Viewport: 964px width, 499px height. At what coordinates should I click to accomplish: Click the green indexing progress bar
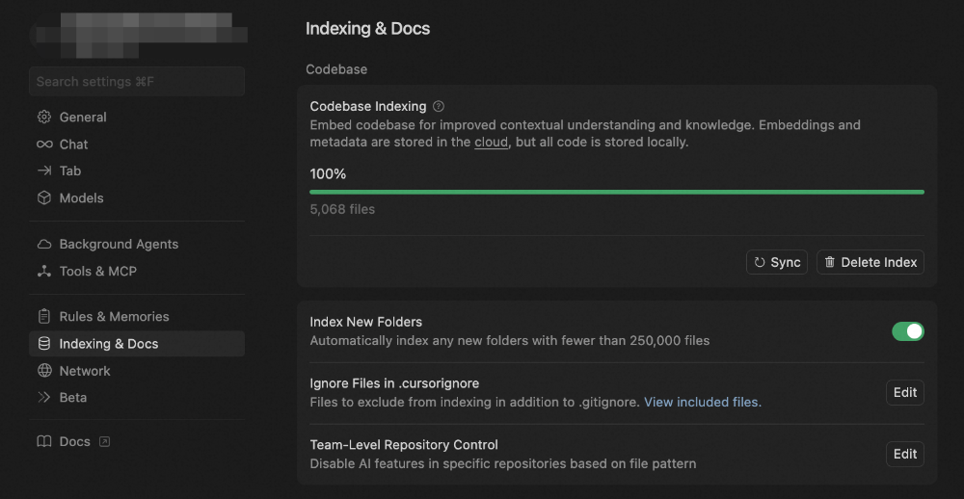point(617,193)
